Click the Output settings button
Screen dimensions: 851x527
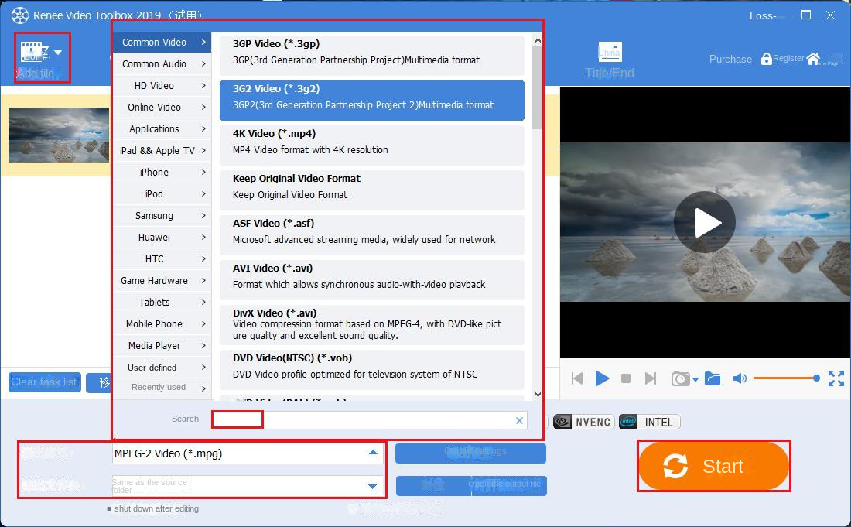tap(470, 453)
